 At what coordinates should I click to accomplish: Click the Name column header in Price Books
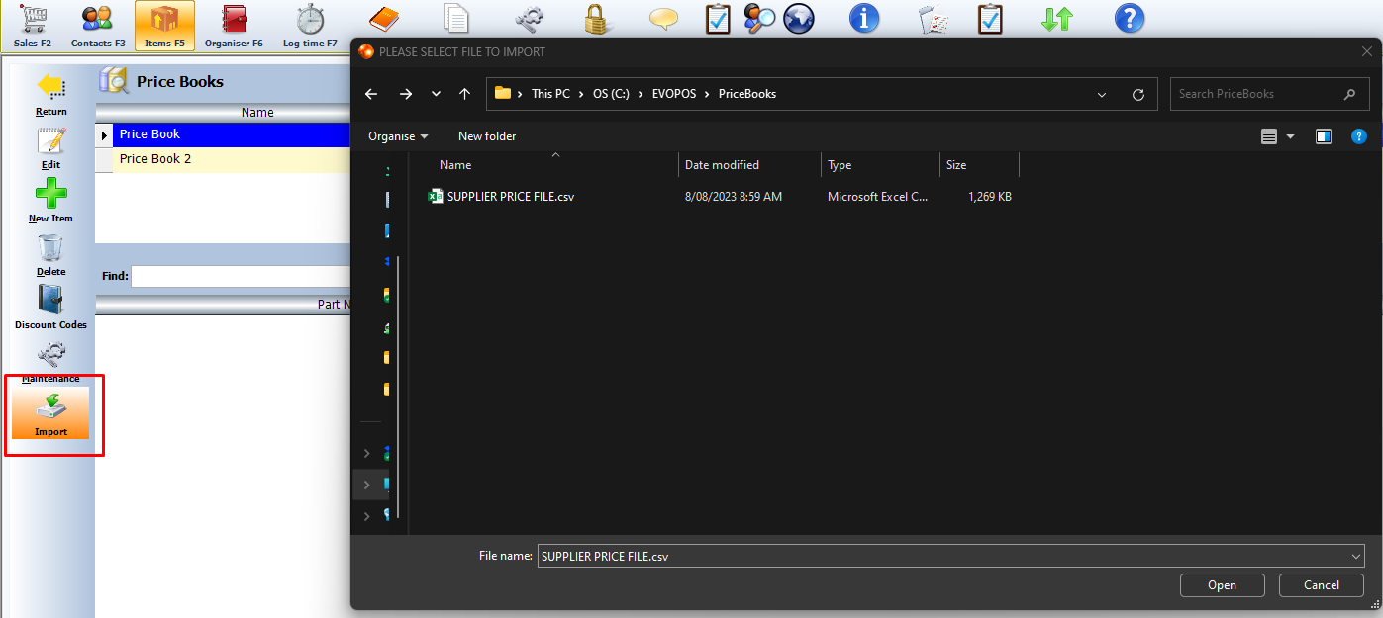[x=257, y=113]
